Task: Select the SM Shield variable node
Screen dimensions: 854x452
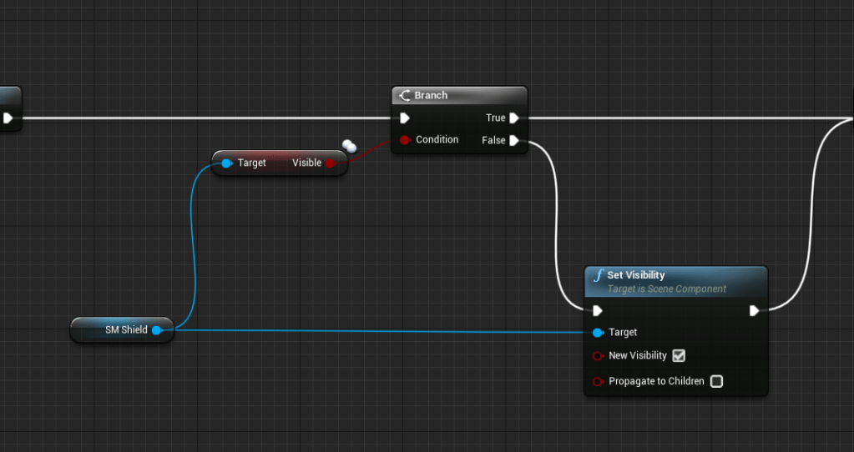Action: (121, 330)
